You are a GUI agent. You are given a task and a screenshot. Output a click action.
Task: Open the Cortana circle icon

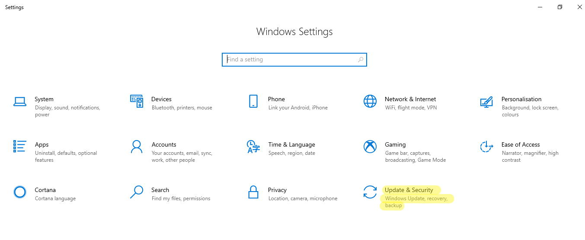pos(20,192)
